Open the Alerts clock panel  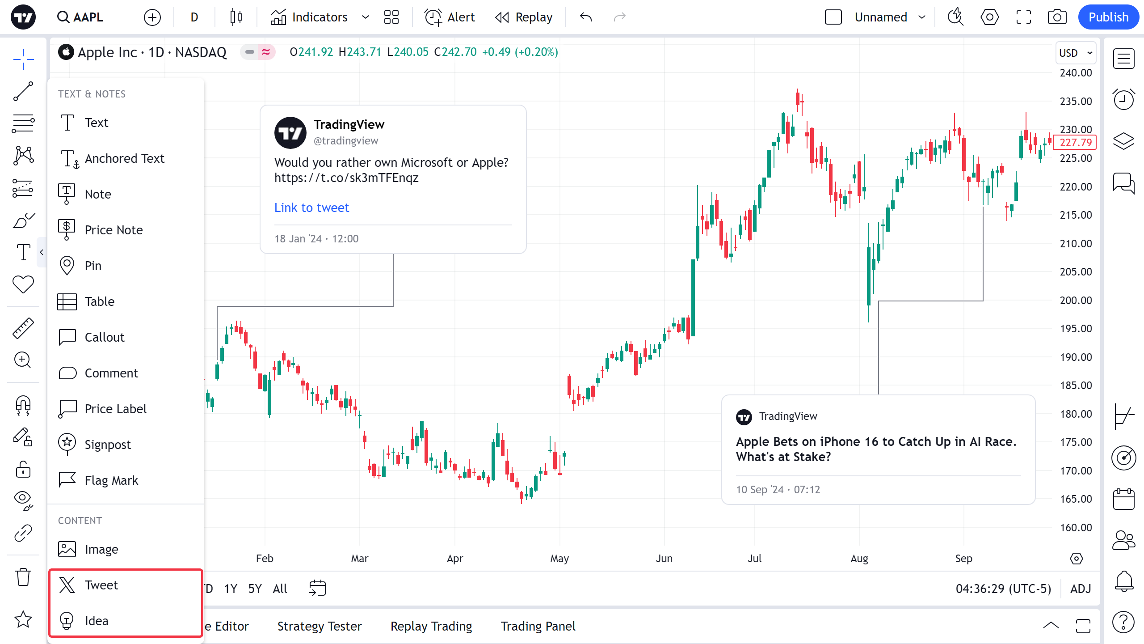pos(1123,99)
